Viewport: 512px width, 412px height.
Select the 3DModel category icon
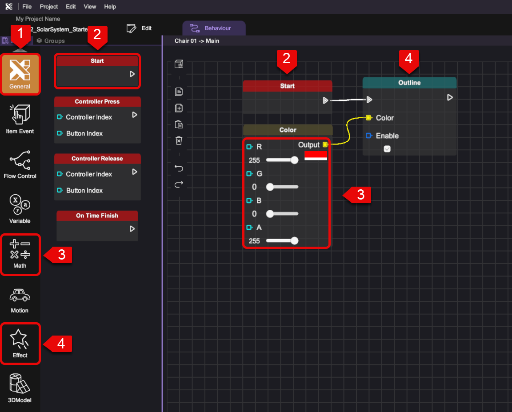pyautogui.click(x=20, y=388)
